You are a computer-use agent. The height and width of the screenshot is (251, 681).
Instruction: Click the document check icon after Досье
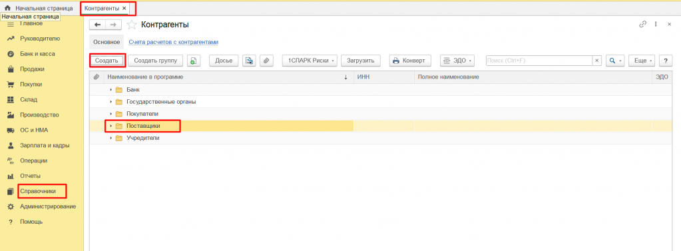pyautogui.click(x=249, y=61)
